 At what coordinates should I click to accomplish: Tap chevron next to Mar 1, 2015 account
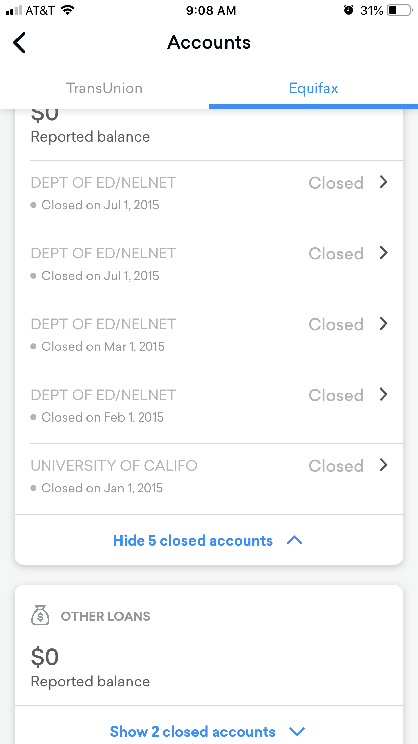(383, 324)
